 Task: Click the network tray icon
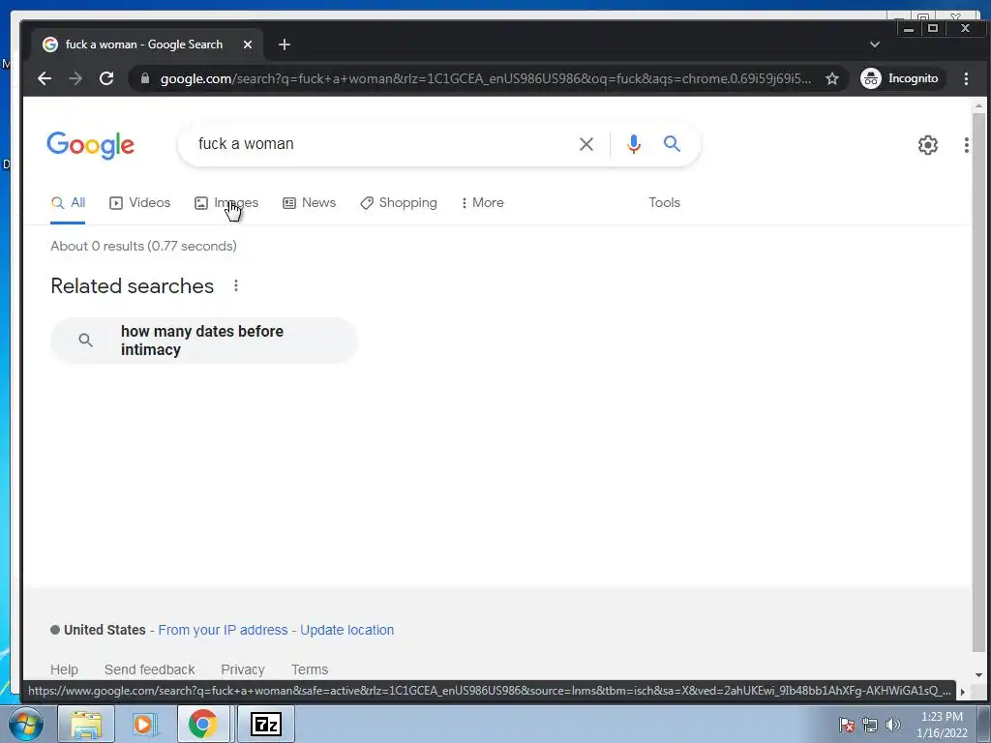[870, 725]
